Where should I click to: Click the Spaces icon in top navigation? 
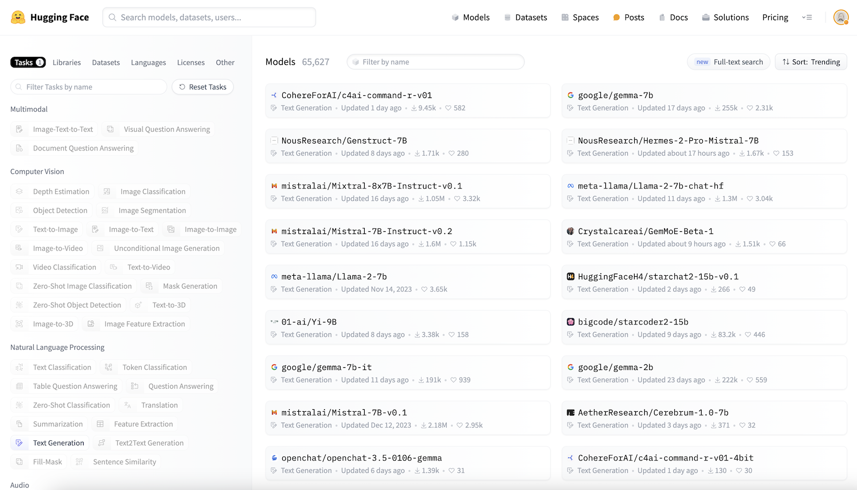[x=565, y=18]
